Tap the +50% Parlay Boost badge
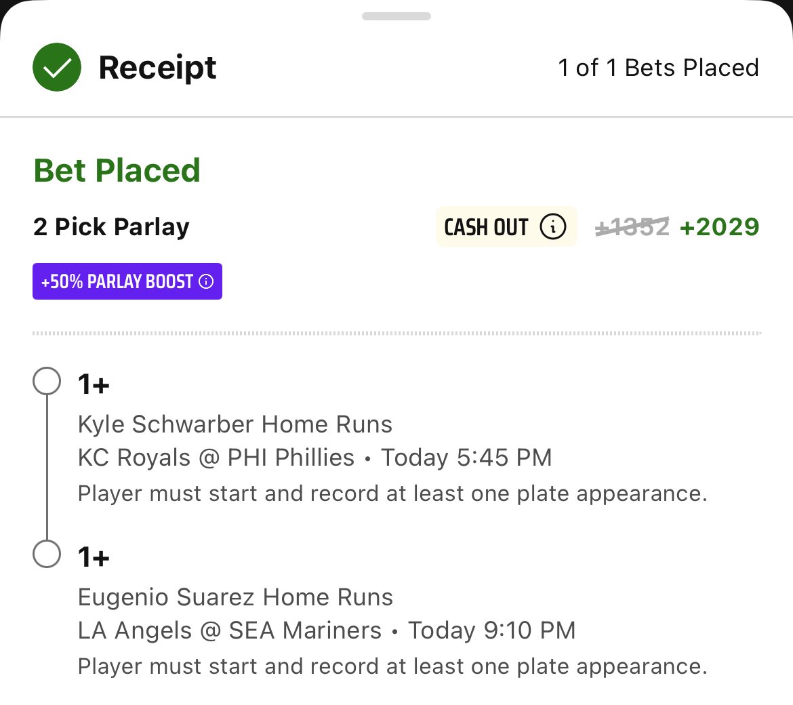Screen dimensions: 793x705 tap(127, 281)
